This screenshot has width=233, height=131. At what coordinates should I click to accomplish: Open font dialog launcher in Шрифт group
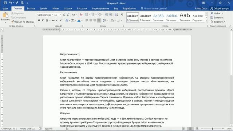[83, 26]
